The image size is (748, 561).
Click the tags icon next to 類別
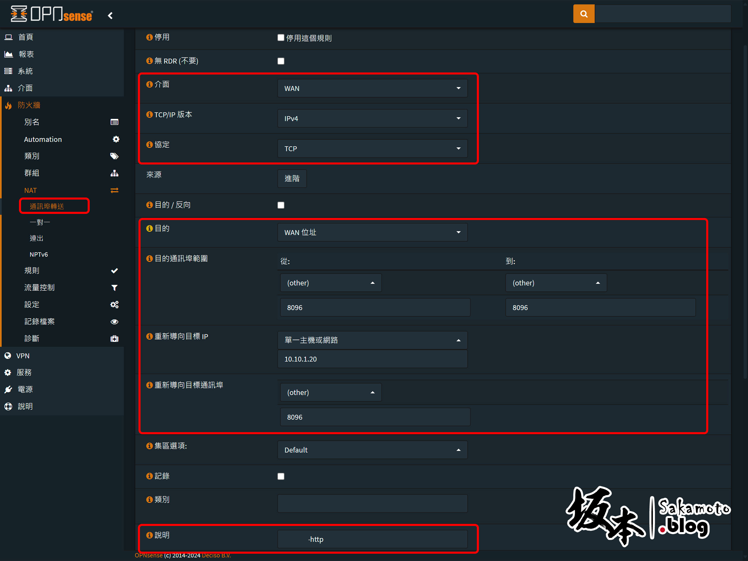pyautogui.click(x=114, y=156)
